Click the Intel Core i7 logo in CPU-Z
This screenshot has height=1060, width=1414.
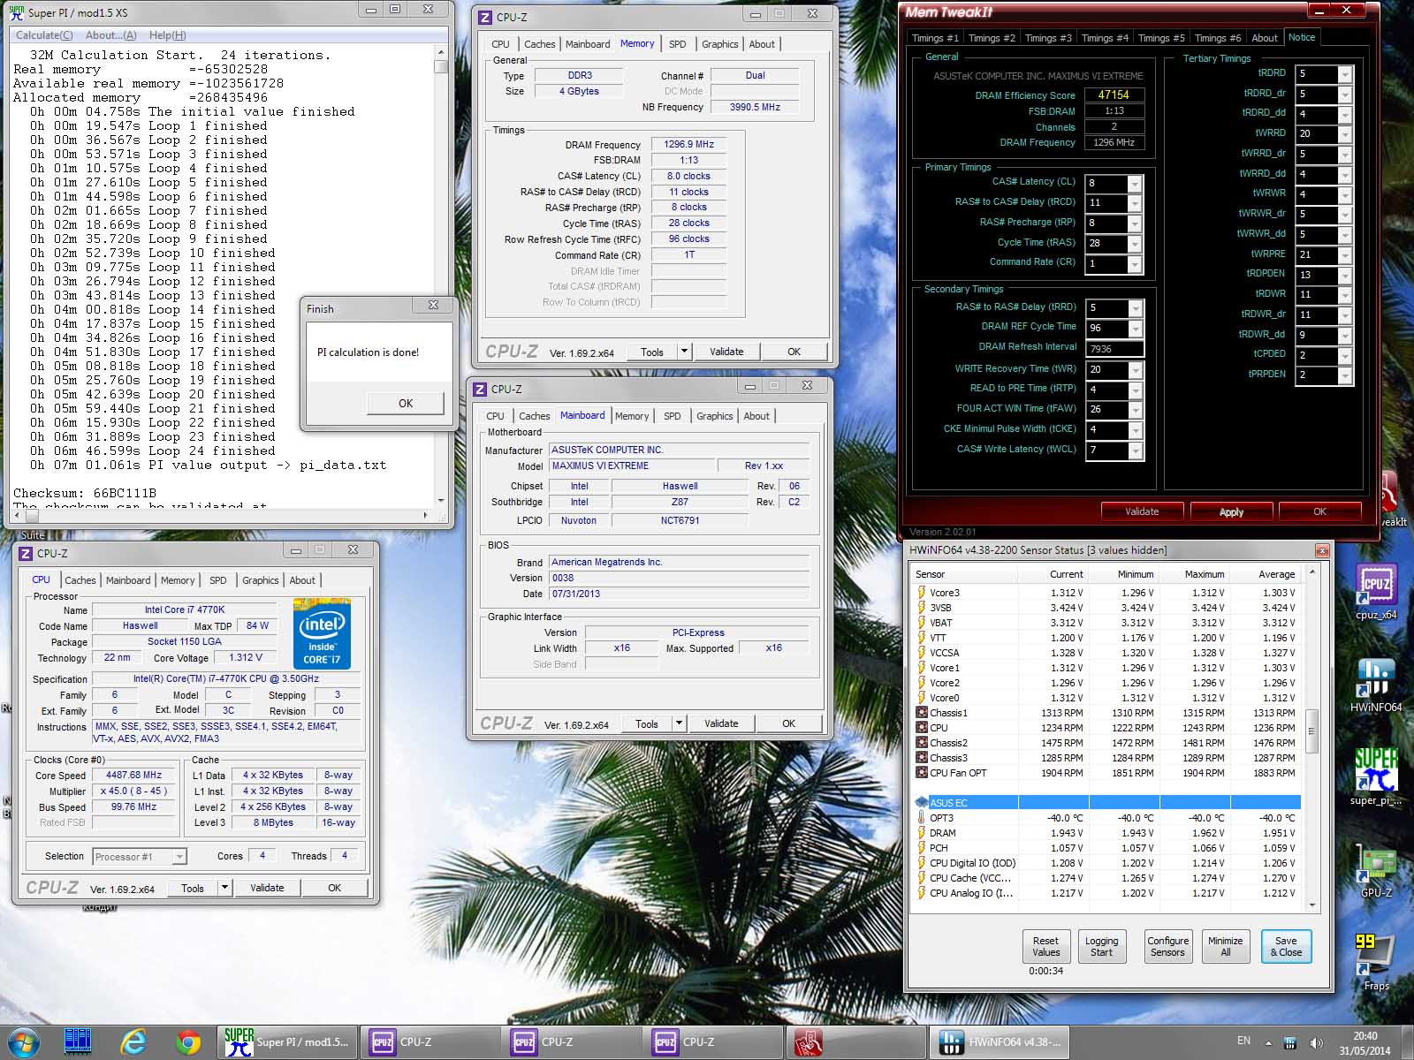pyautogui.click(x=322, y=634)
